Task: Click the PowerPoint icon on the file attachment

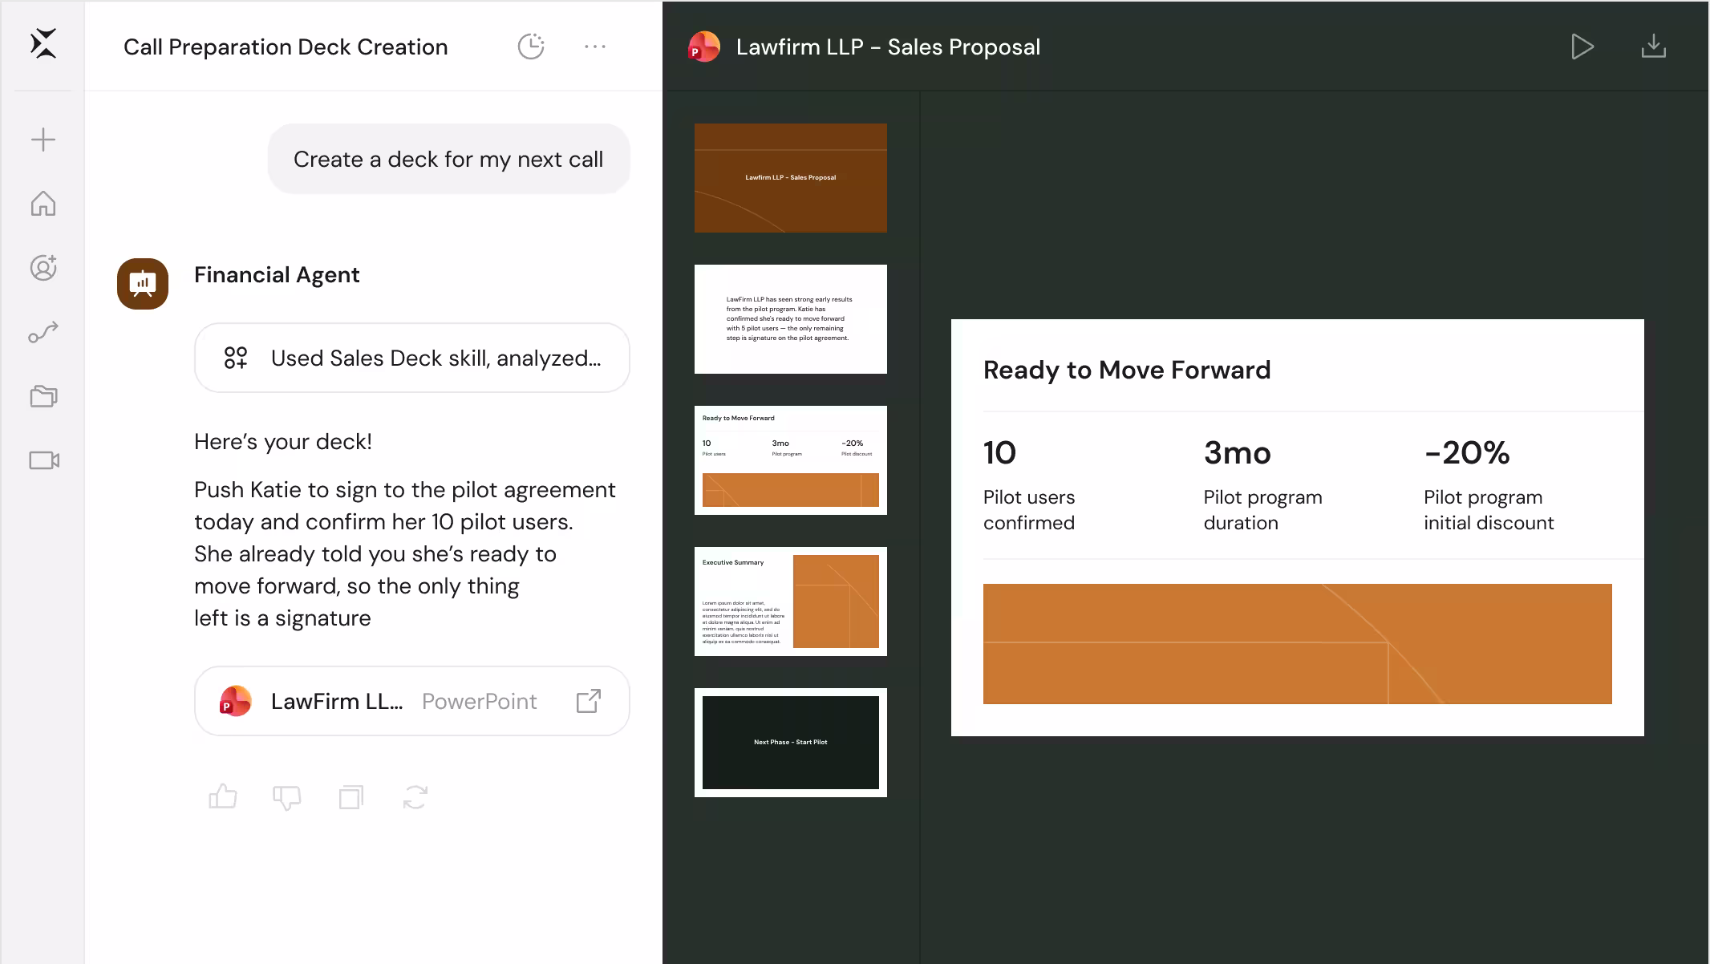Action: point(236,701)
